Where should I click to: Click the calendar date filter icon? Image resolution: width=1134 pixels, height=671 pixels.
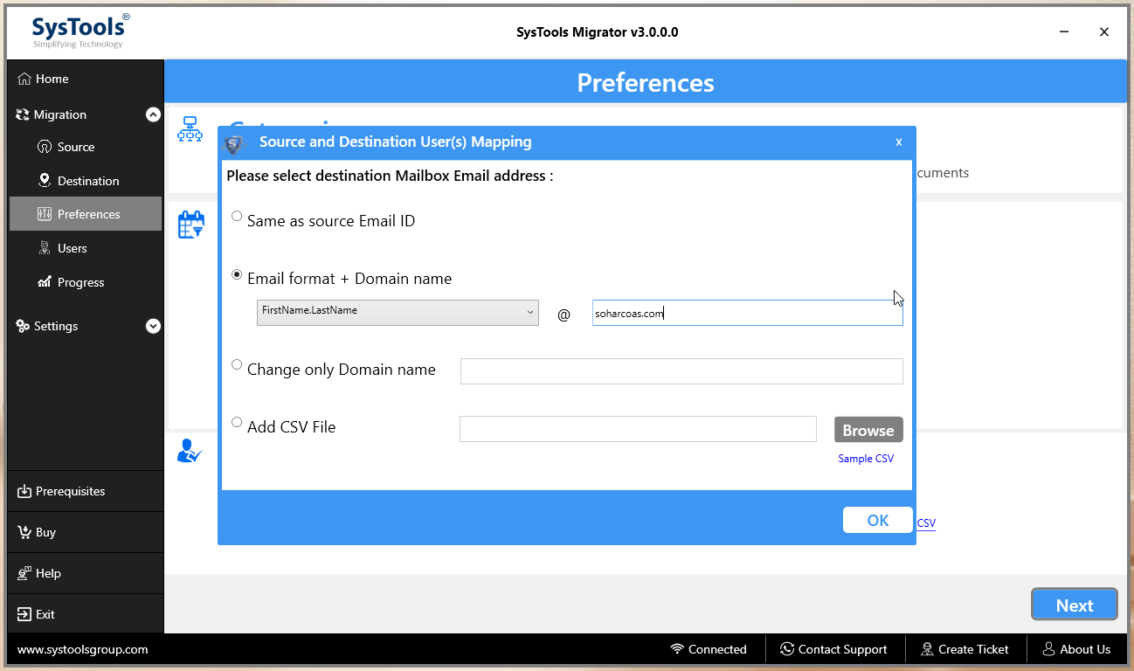190,225
